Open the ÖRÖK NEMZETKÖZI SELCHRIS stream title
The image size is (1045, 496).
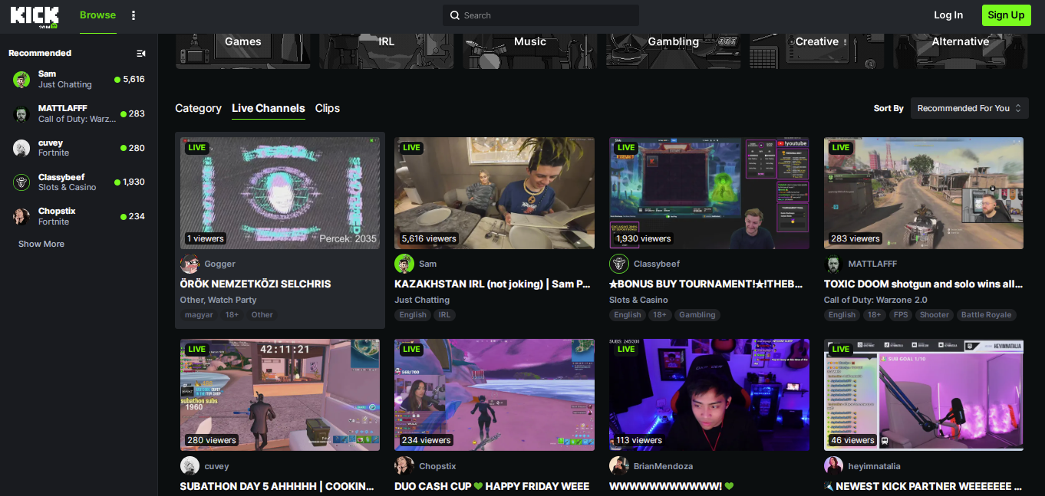point(255,284)
